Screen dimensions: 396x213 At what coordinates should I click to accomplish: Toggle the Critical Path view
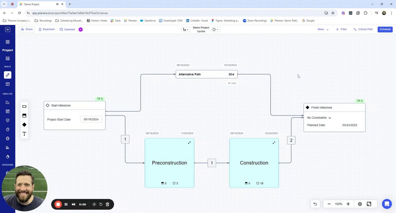tap(363, 29)
